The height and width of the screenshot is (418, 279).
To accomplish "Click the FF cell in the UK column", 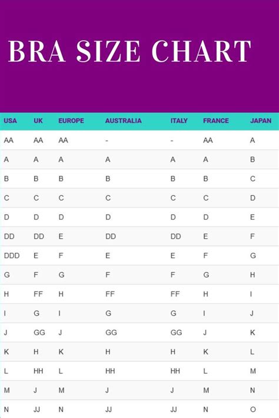I will (x=38, y=294).
